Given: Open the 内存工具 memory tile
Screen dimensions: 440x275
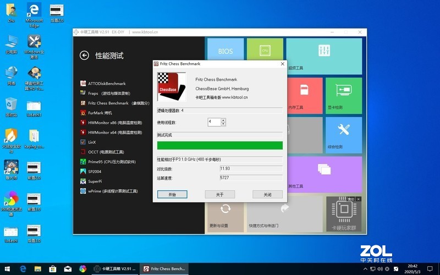Looking at the screenshot, I should pyautogui.click(x=305, y=96).
